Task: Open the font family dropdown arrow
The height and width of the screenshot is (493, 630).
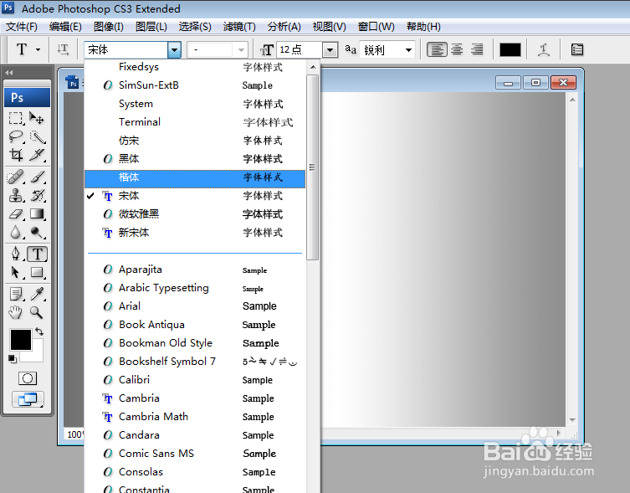Action: [174, 50]
